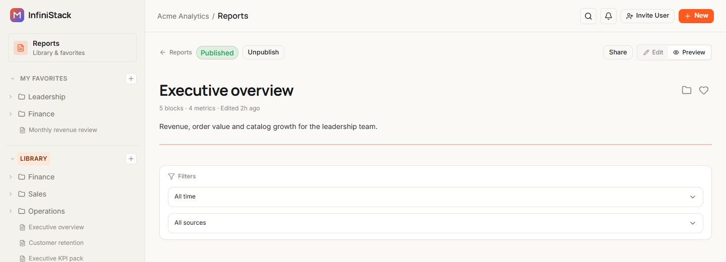
Task: Switch to Edit mode
Action: (x=653, y=52)
